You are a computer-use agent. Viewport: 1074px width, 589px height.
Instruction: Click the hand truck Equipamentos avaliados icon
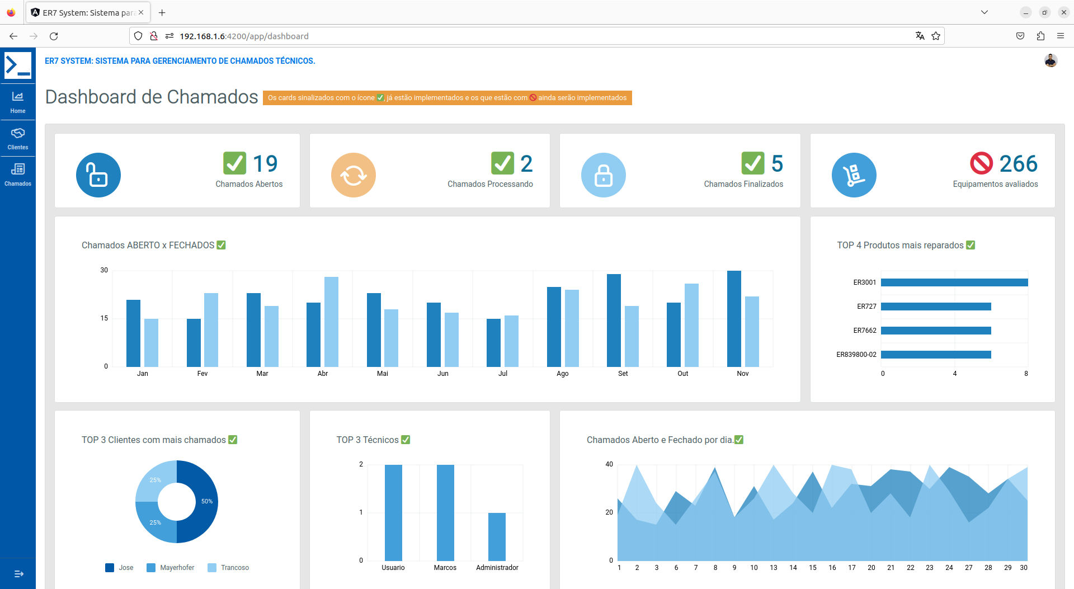point(854,175)
